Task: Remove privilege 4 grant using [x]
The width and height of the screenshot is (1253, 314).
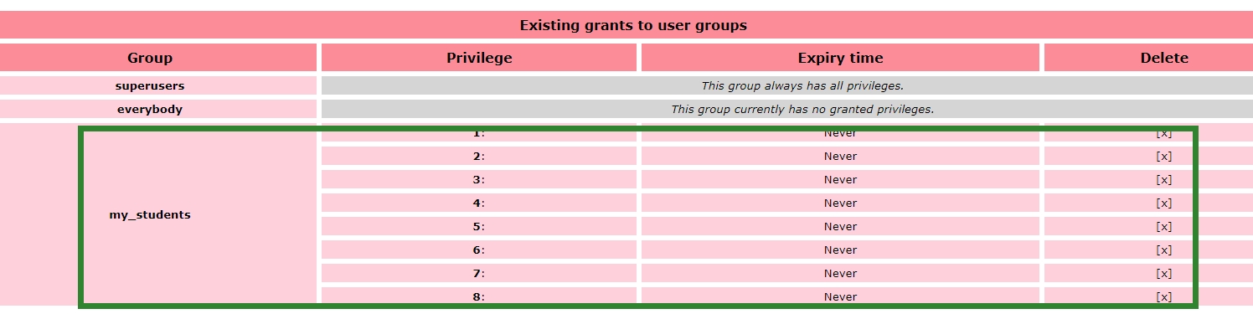Action: pyautogui.click(x=1163, y=203)
